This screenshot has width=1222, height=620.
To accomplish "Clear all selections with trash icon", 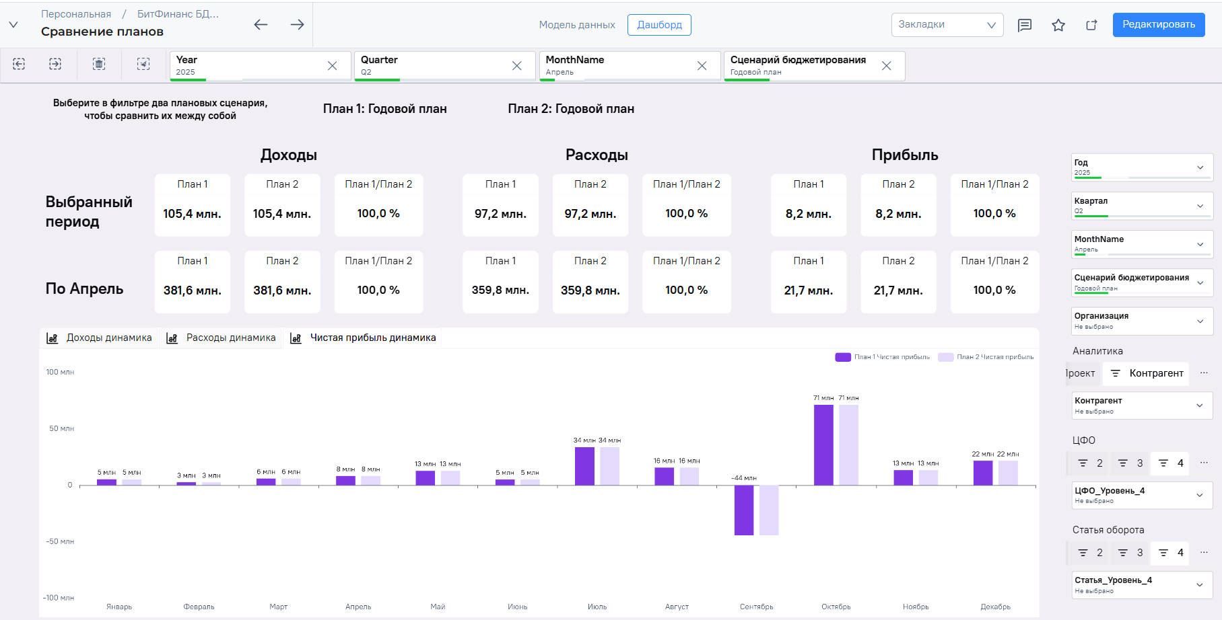I will 99,64.
